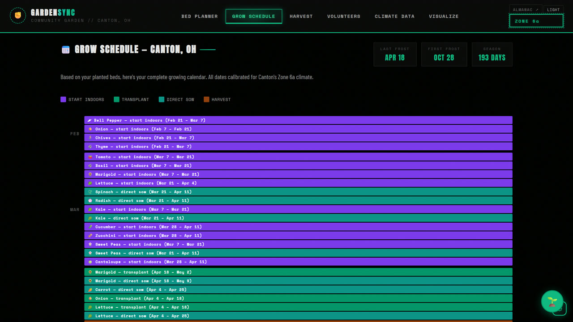Screen dimensions: 573x322
Task: Click the seedling floating action button
Action: pos(552,301)
